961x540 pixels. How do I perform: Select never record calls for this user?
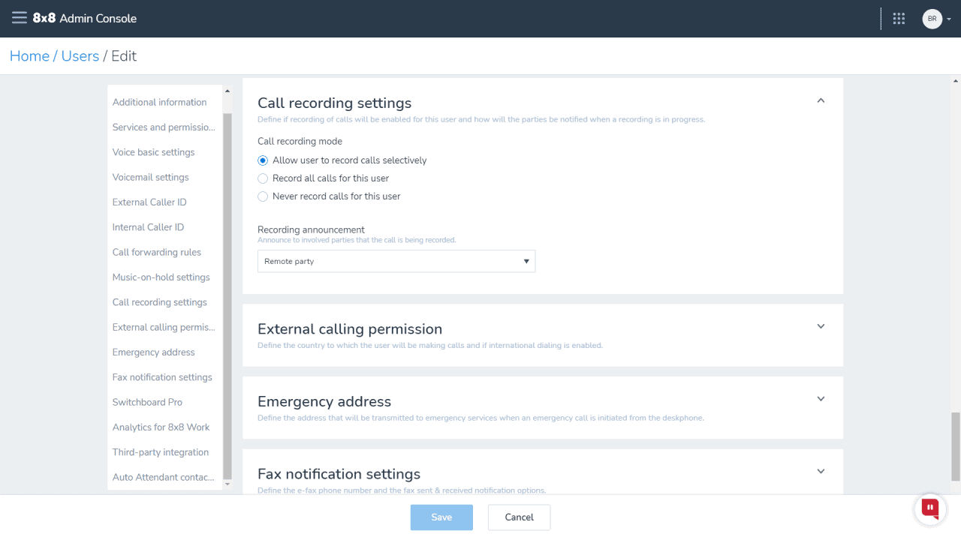tap(263, 196)
